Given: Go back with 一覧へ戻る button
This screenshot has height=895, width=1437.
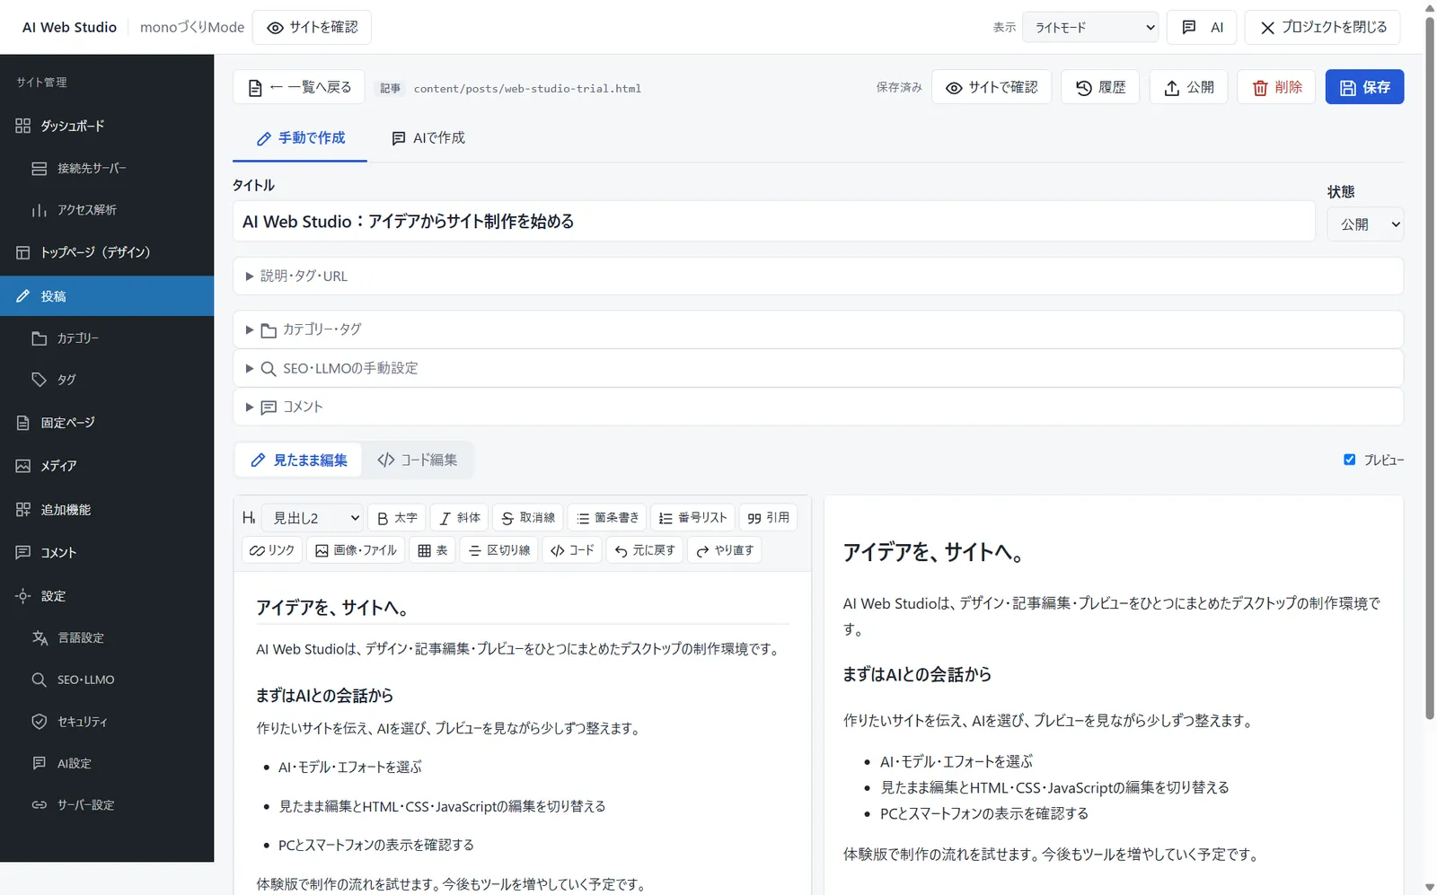Looking at the screenshot, I should tap(299, 87).
